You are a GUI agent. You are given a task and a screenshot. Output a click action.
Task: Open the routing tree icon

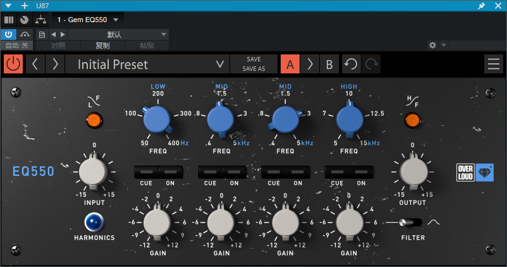point(40,20)
